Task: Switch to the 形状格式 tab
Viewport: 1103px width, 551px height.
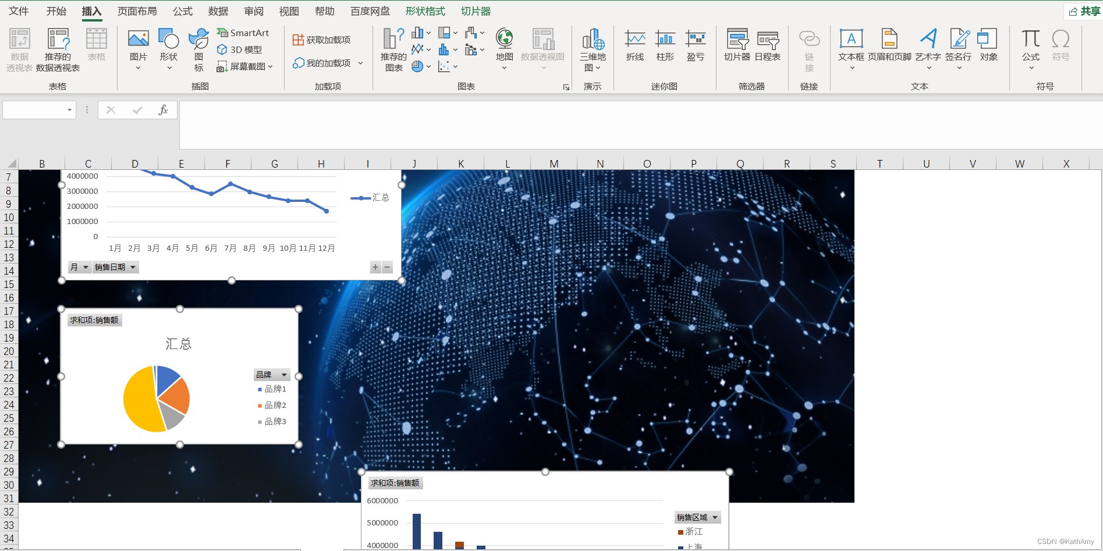Action: pyautogui.click(x=425, y=11)
